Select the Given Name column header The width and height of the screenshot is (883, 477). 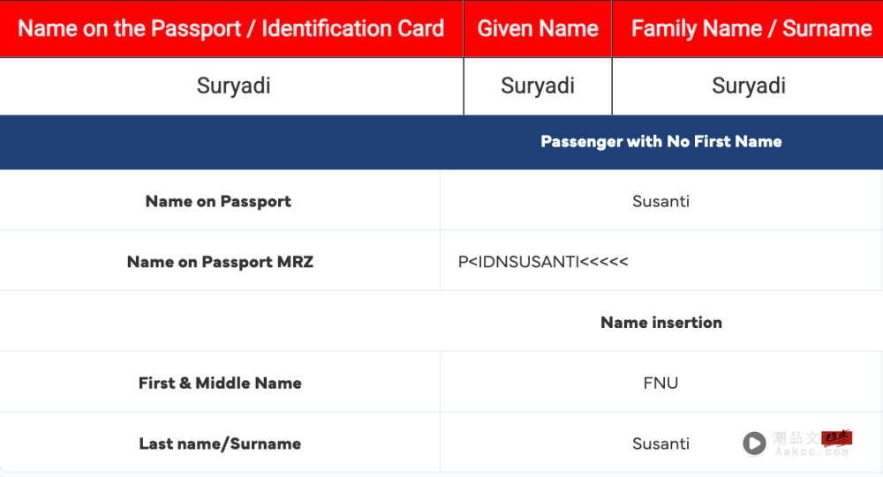[538, 29]
